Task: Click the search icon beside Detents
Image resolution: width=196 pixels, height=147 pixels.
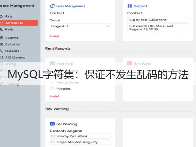Action: [1, 51]
